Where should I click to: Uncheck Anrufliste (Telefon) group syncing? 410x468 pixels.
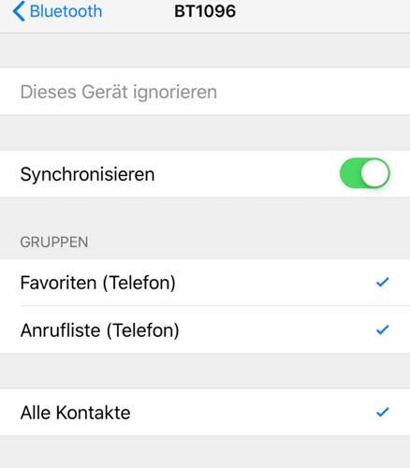(x=205, y=329)
